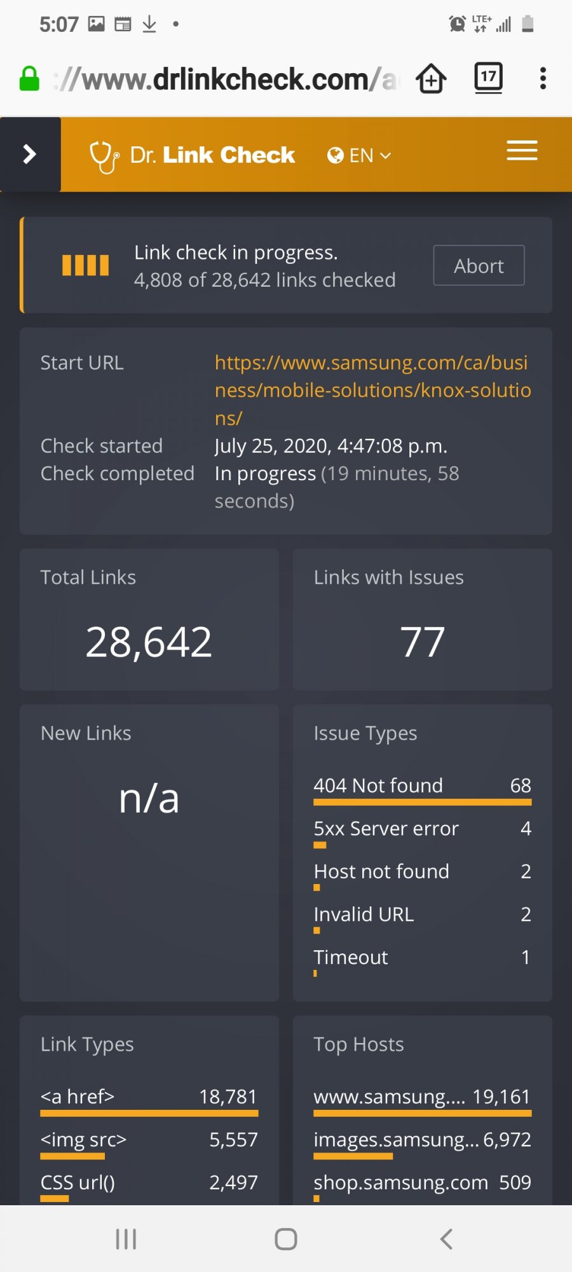Select the Host not found issue type
Screen dimensions: 572x1272
click(423, 876)
